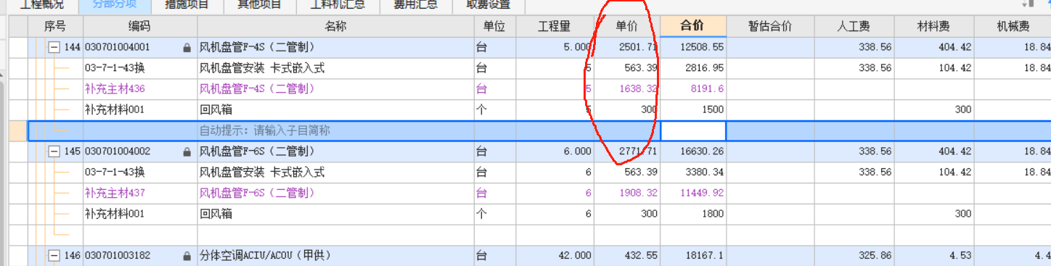The image size is (1051, 266).
Task: Click lock icon beside code 030701004002
Action: [187, 152]
